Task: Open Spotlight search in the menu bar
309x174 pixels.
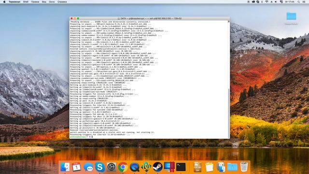Action: tap(299, 2)
